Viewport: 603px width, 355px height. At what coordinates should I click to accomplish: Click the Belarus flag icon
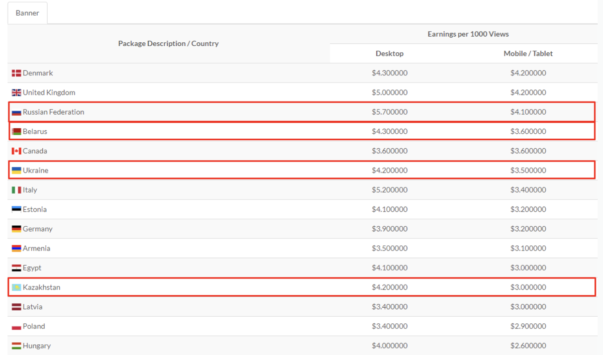[17, 132]
